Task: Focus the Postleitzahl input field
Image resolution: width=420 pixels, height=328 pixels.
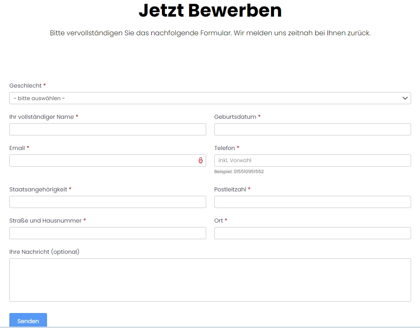Action: (x=312, y=202)
